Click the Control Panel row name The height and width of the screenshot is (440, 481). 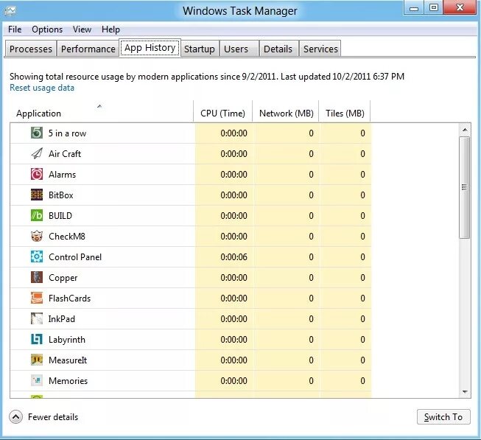(75, 257)
